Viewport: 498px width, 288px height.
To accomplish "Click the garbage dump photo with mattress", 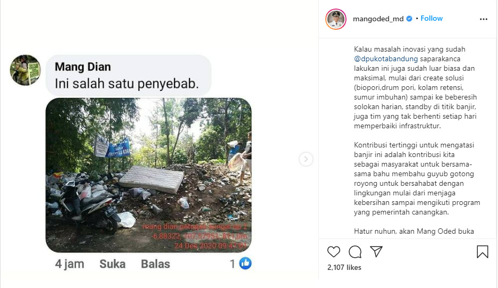I will (149, 175).
